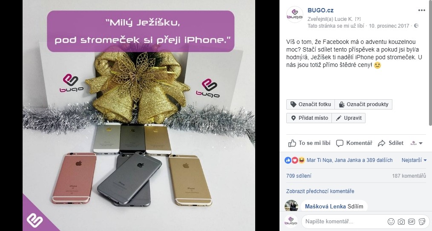Screen dimensions: 432x231
Task: Open the 709 sdílení shares list
Action: click(x=299, y=176)
